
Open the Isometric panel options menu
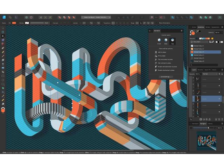pyautogui.click(x=181, y=31)
